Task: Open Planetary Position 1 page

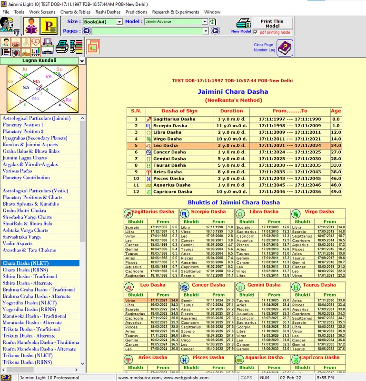Action: [23, 125]
